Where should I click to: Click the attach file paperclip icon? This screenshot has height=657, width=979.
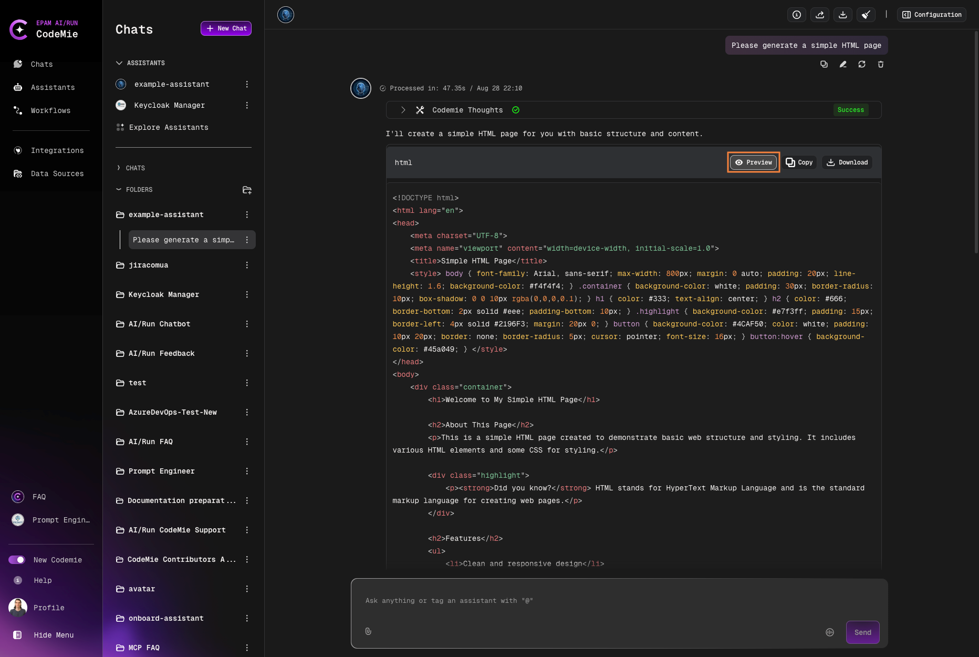(368, 631)
